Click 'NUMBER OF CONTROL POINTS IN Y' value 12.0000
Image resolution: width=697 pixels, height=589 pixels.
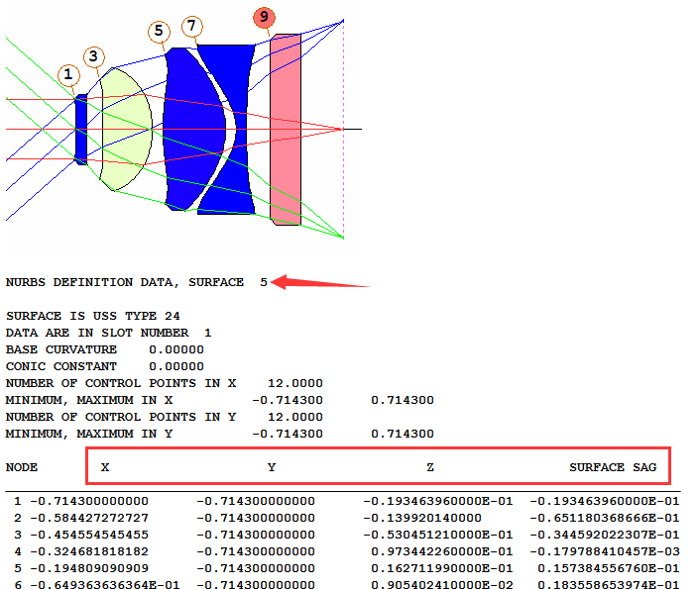click(x=295, y=417)
